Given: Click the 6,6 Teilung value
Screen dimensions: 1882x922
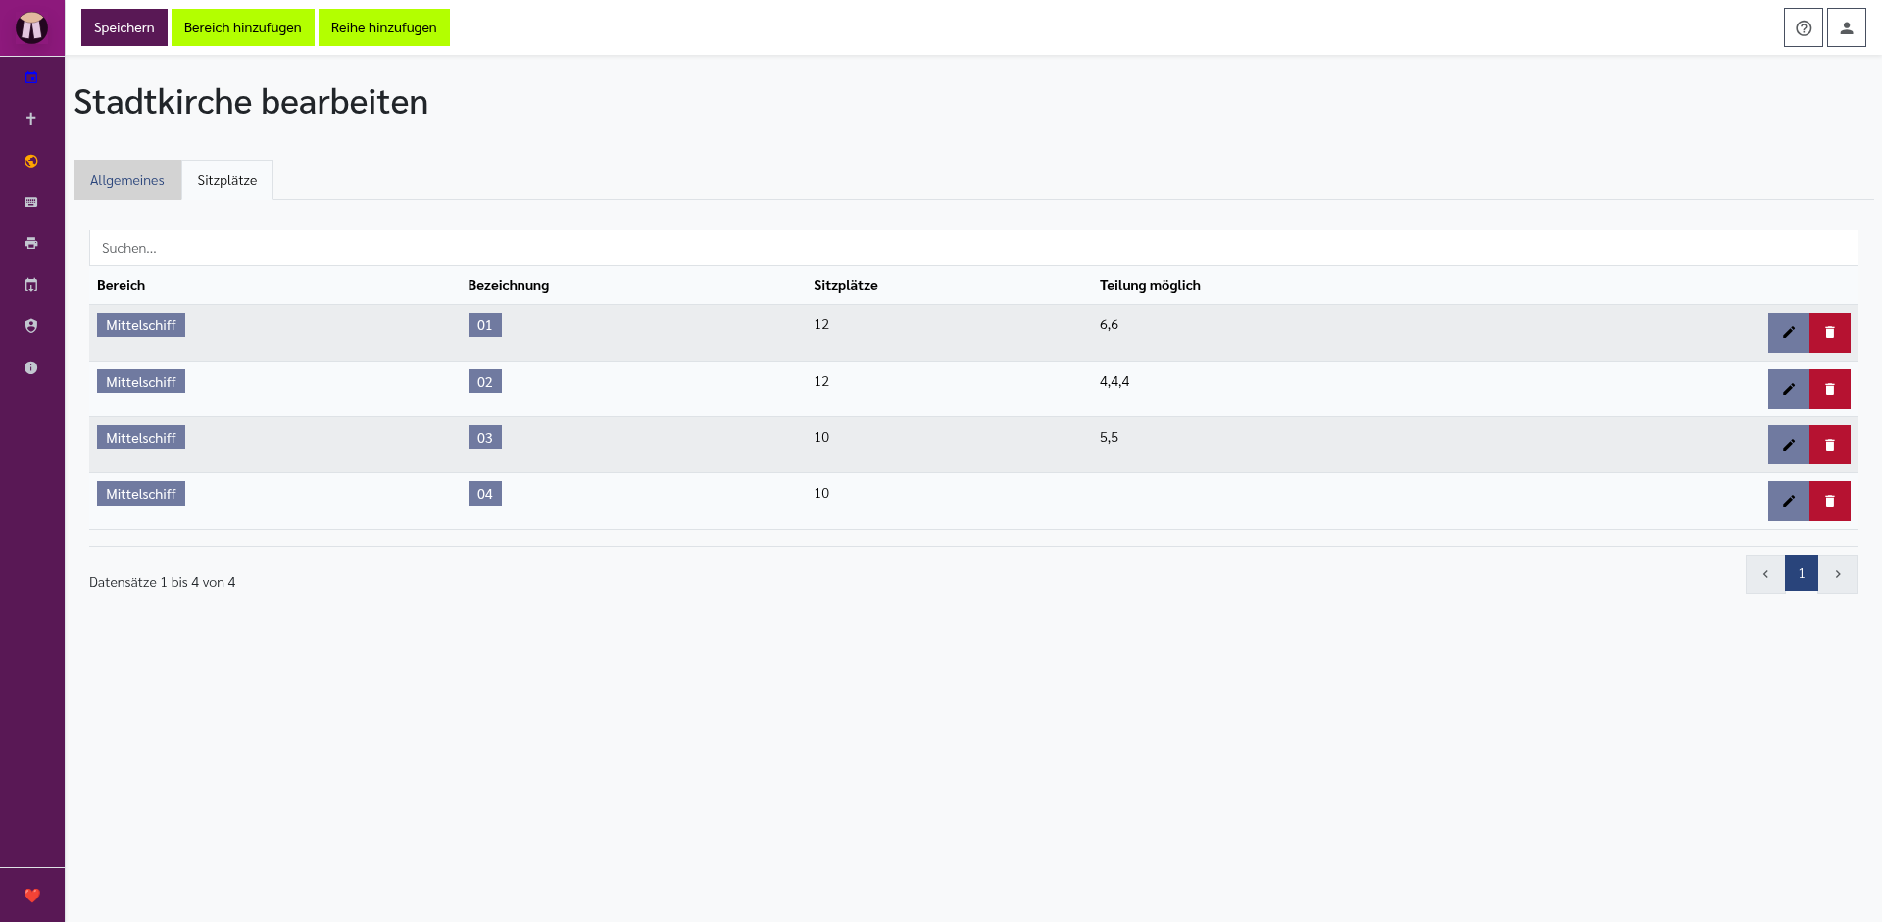Looking at the screenshot, I should click(1109, 325).
